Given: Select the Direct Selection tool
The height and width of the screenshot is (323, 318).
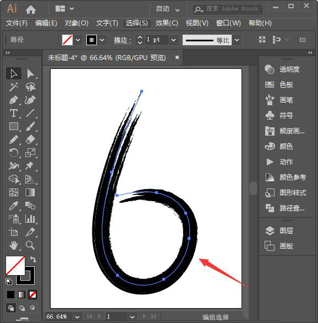Looking at the screenshot, I should [x=30, y=73].
